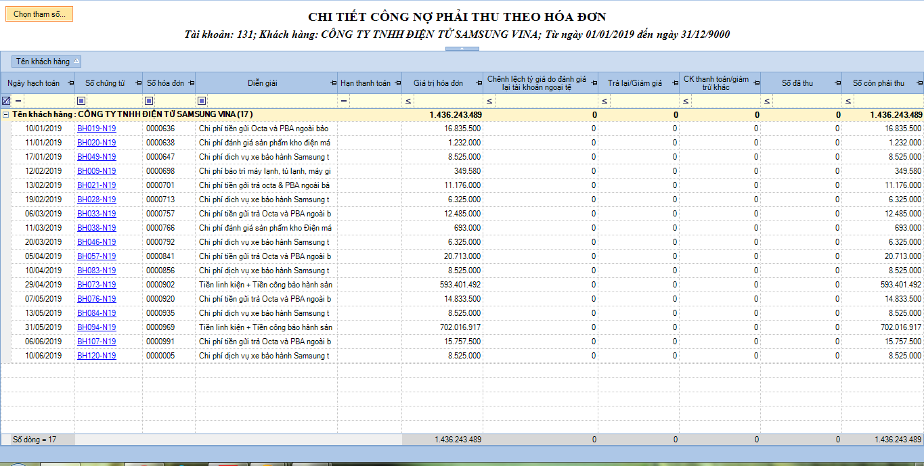Open voucher link BH083-N19
The image size is (924, 466).
pyautogui.click(x=96, y=271)
